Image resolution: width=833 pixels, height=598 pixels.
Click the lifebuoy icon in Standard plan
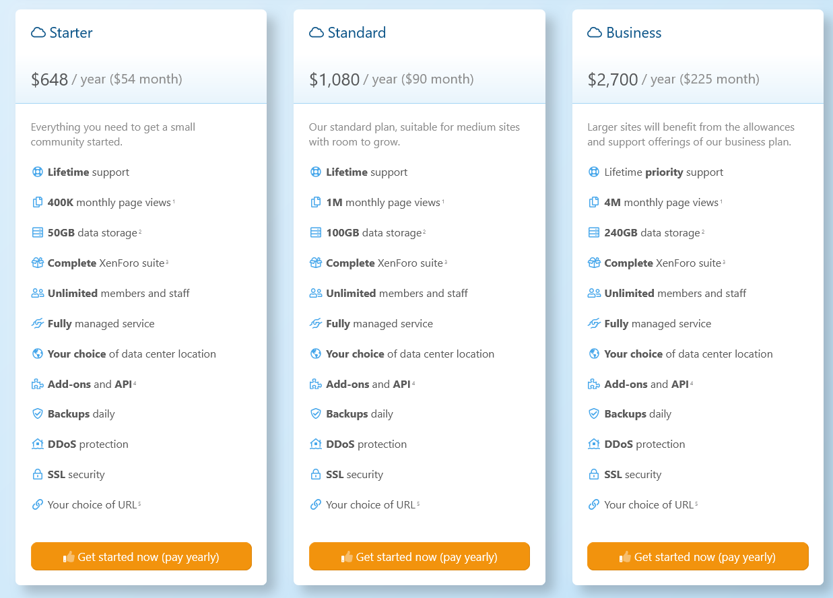(x=316, y=172)
